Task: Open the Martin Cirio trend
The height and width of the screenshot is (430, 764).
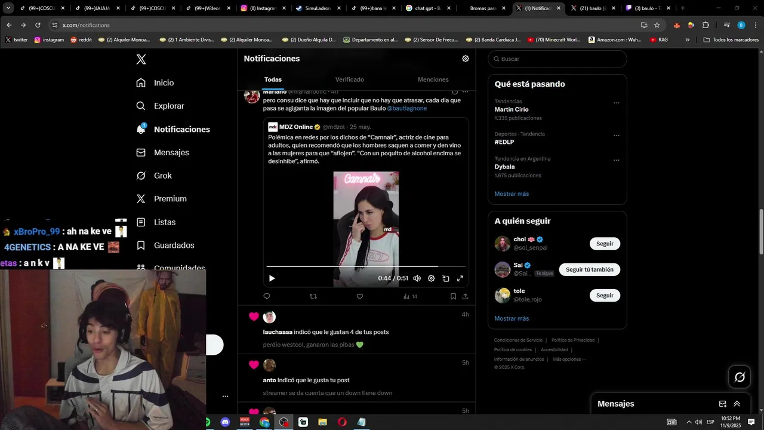Action: [x=512, y=110]
